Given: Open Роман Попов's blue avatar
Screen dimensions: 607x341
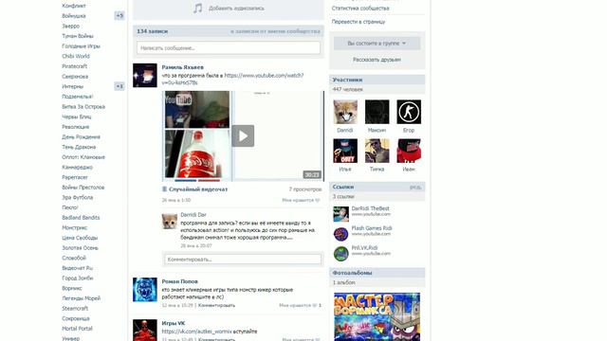Looking at the screenshot, I should coord(145,290).
